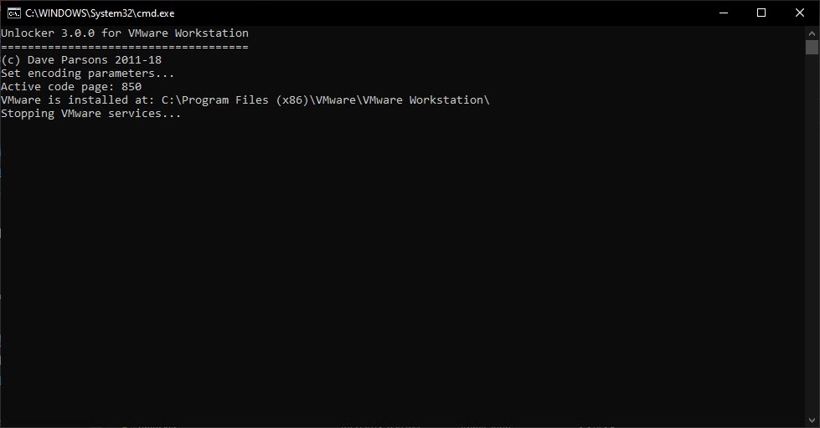Click the "Unlocker" word in the first line
The width and height of the screenshot is (820, 428).
tap(27, 33)
